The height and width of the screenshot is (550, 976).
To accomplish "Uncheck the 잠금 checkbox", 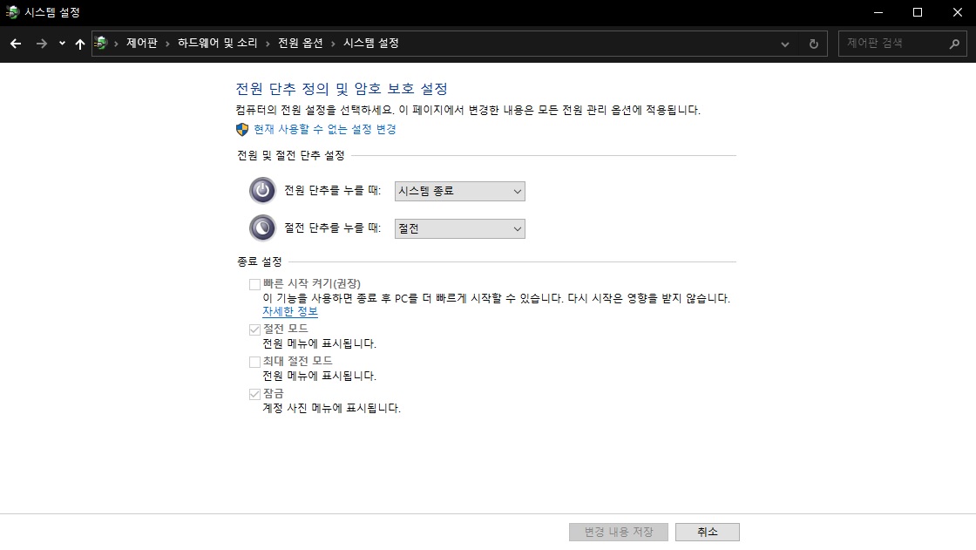I will (x=254, y=394).
